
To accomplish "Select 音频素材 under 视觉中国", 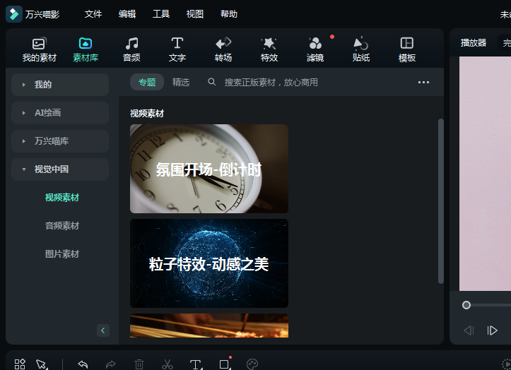I will pyautogui.click(x=62, y=226).
